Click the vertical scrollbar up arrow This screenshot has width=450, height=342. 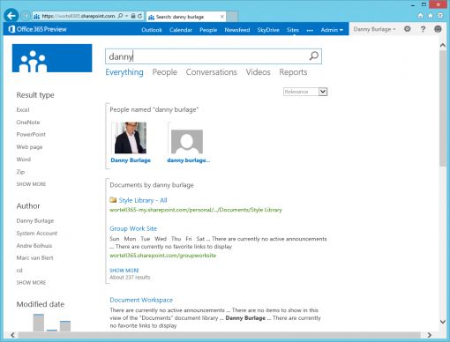coord(442,45)
